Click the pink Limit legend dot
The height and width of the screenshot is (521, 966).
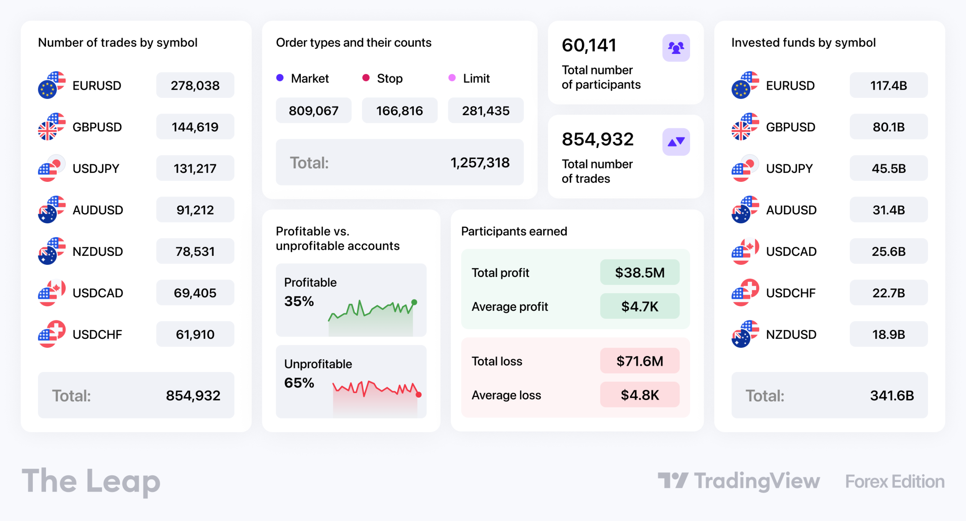coord(452,78)
